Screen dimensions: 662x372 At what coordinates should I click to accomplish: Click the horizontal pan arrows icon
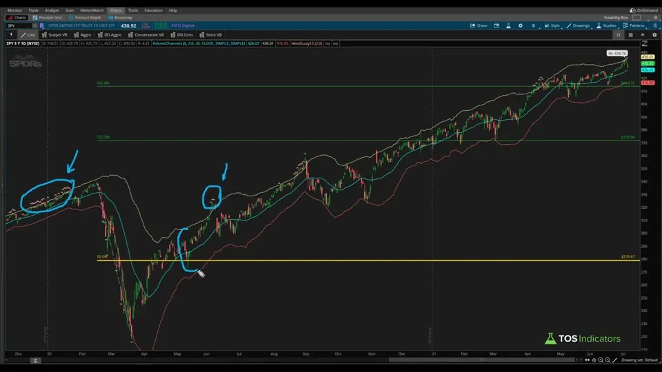pos(588,360)
